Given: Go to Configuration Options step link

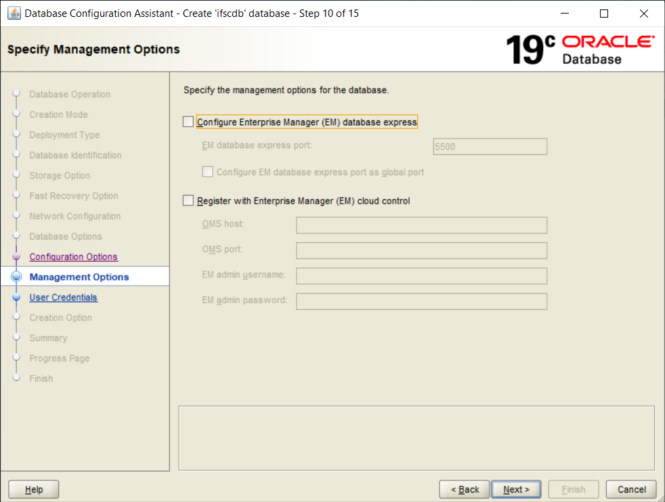Looking at the screenshot, I should point(73,257).
